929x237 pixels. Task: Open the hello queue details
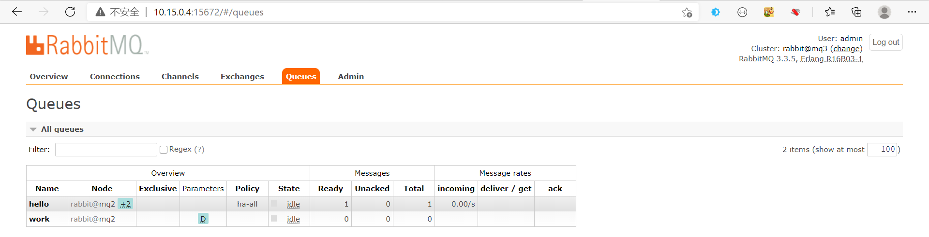click(39, 204)
